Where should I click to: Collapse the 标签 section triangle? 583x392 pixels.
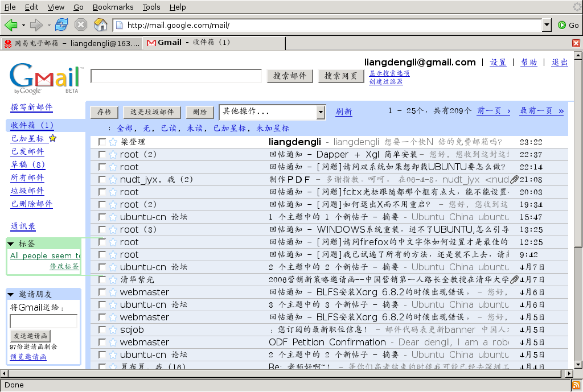[11, 244]
